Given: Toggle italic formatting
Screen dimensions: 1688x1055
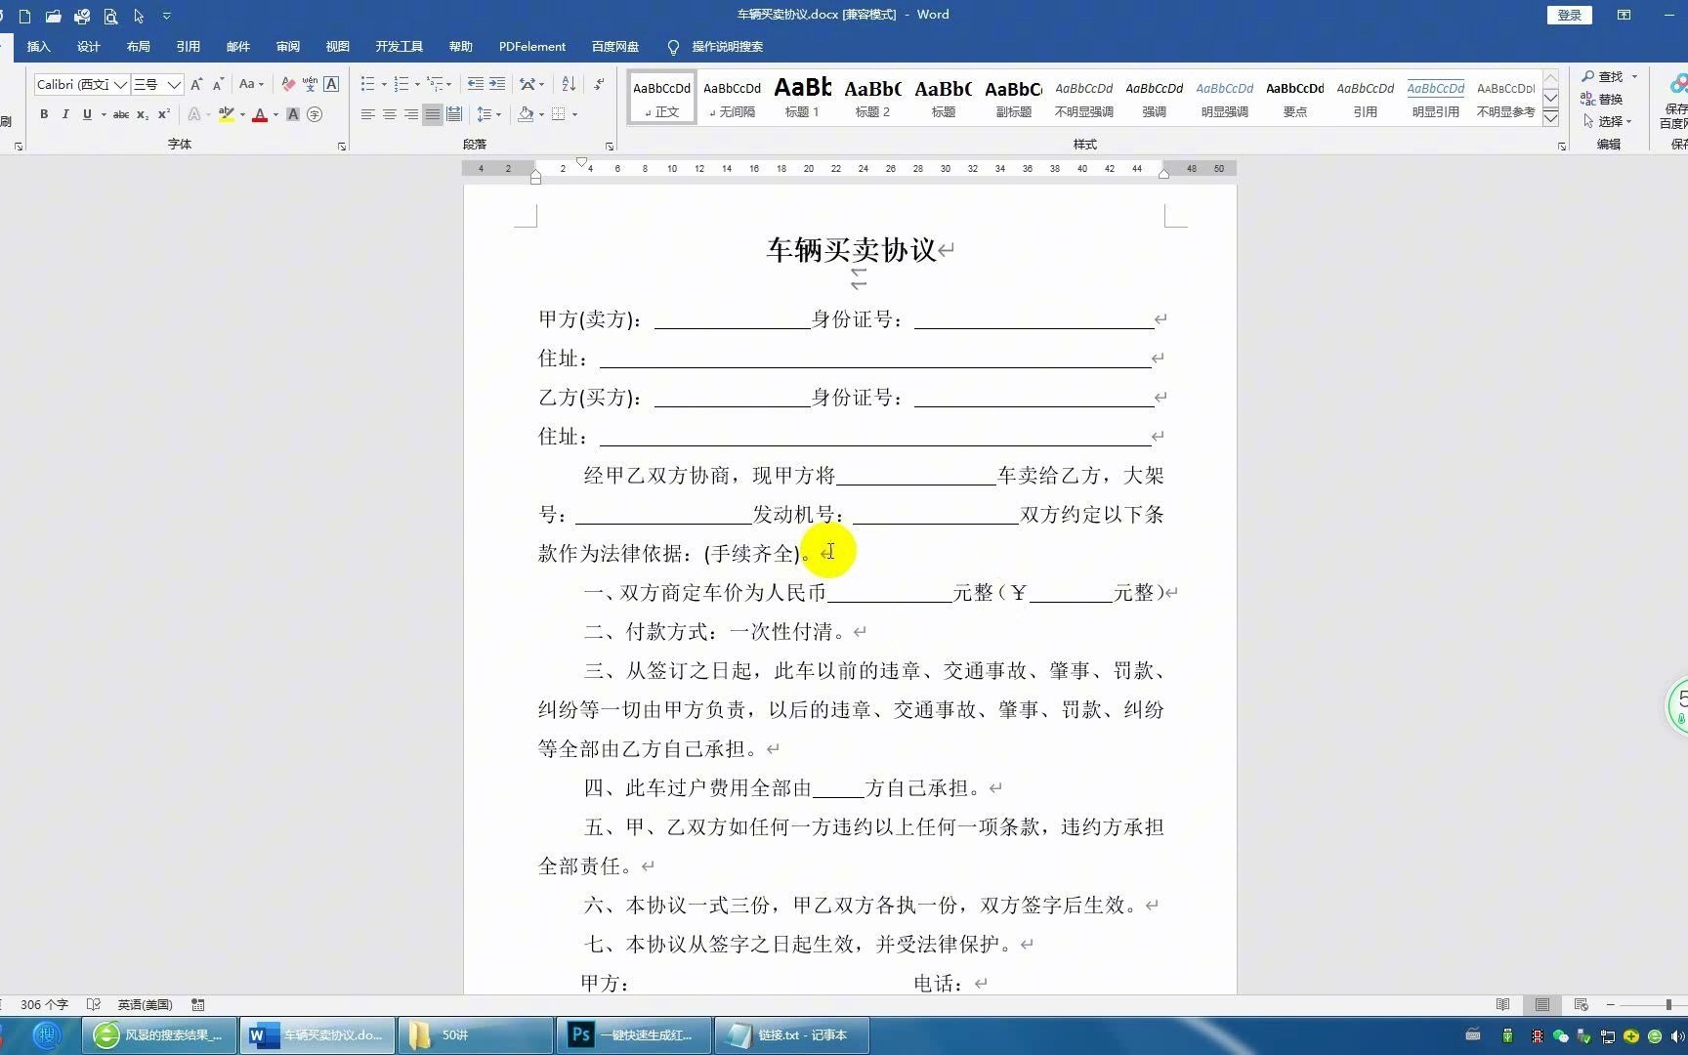Looking at the screenshot, I should [x=65, y=114].
